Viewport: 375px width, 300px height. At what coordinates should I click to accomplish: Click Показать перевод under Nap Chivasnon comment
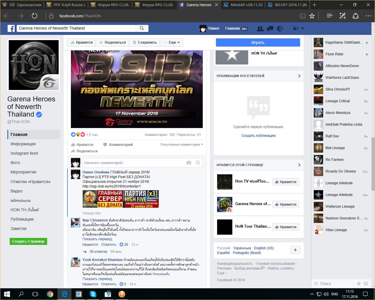(97, 239)
